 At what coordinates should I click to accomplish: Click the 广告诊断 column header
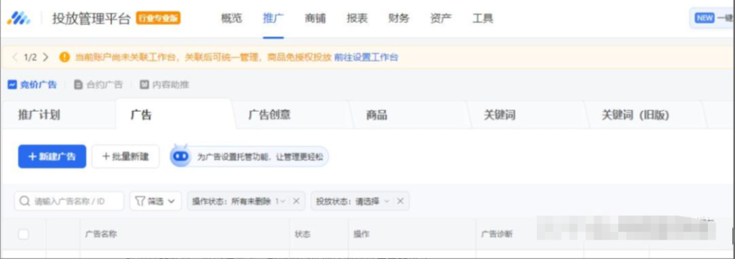[x=497, y=234]
